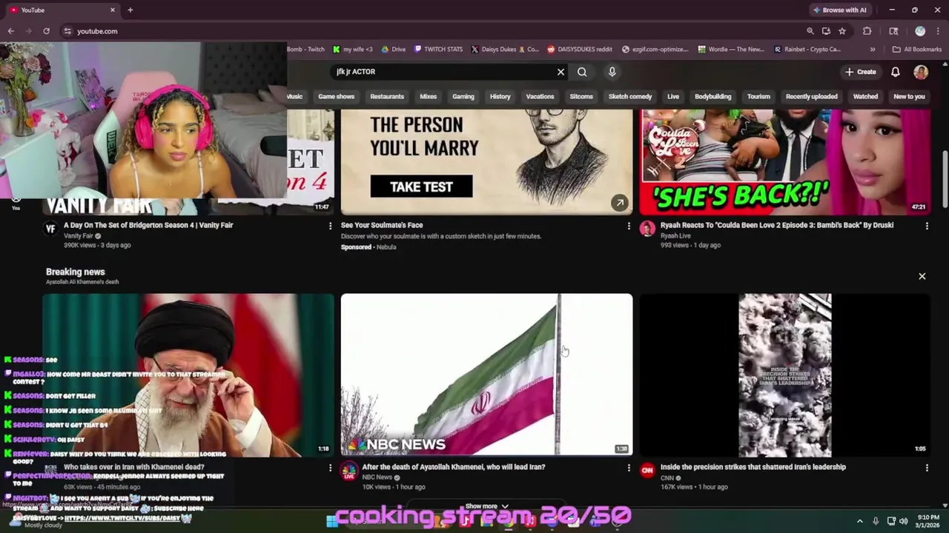Open the Chrome three-dot menu
Image resolution: width=949 pixels, height=533 pixels.
938,31
